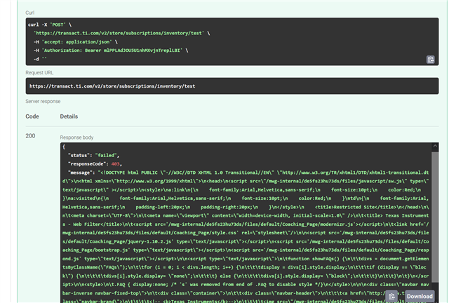Click the Code column header

click(x=32, y=116)
